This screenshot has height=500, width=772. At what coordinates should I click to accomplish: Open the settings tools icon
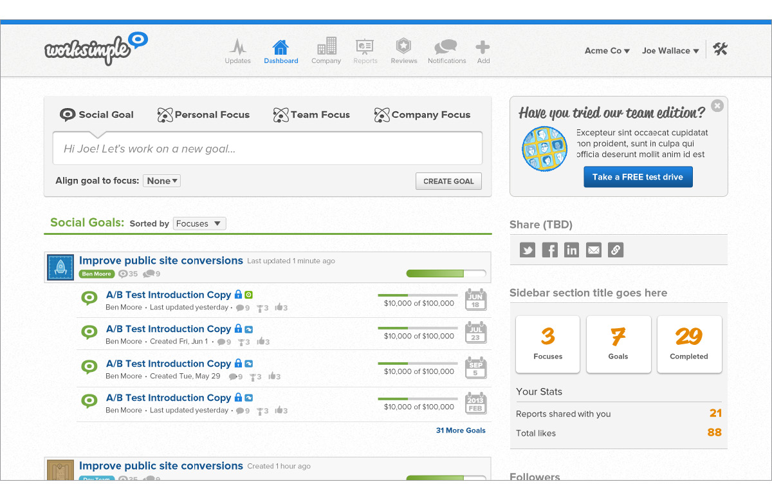tap(720, 50)
